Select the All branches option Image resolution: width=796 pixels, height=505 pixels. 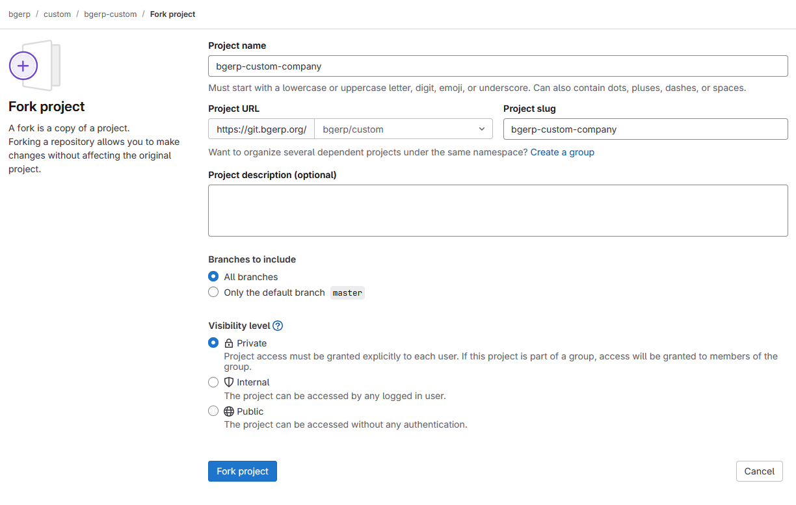coord(213,276)
